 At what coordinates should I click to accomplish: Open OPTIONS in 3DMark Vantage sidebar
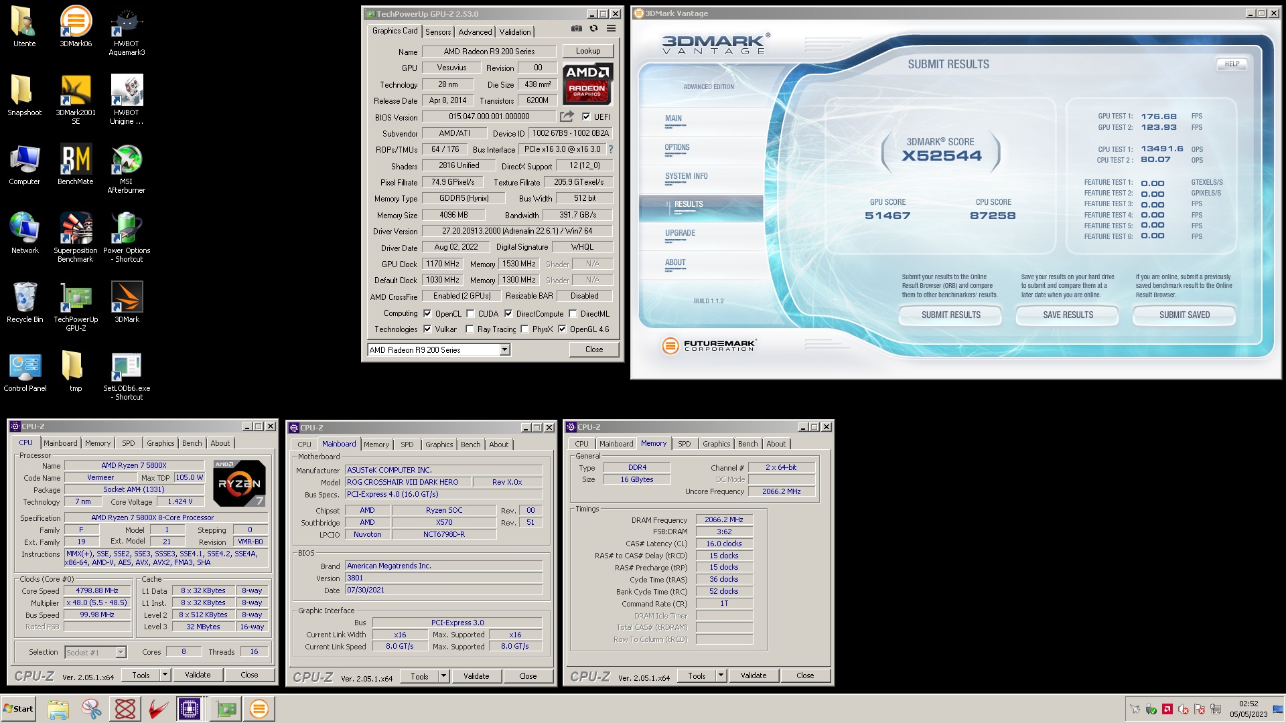point(676,148)
